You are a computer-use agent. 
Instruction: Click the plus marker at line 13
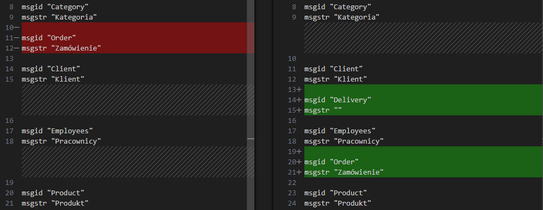[x=299, y=89]
